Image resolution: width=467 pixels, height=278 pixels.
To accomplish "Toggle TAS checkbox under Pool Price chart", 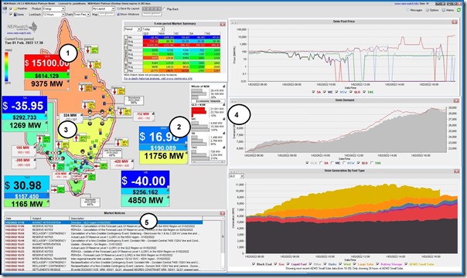I will click(x=364, y=92).
